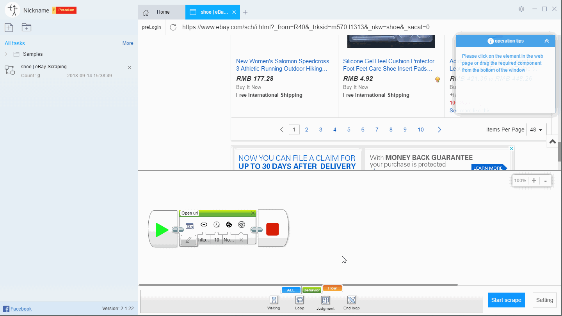Click the link icon in Open url
The width and height of the screenshot is (562, 316).
(204, 224)
